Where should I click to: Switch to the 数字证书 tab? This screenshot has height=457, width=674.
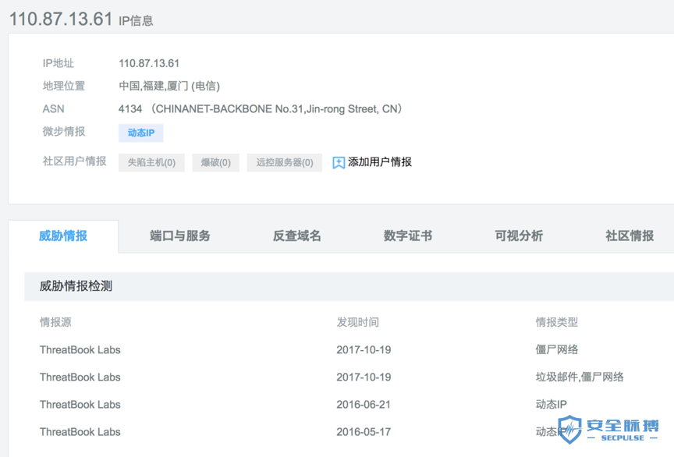pyautogui.click(x=408, y=236)
